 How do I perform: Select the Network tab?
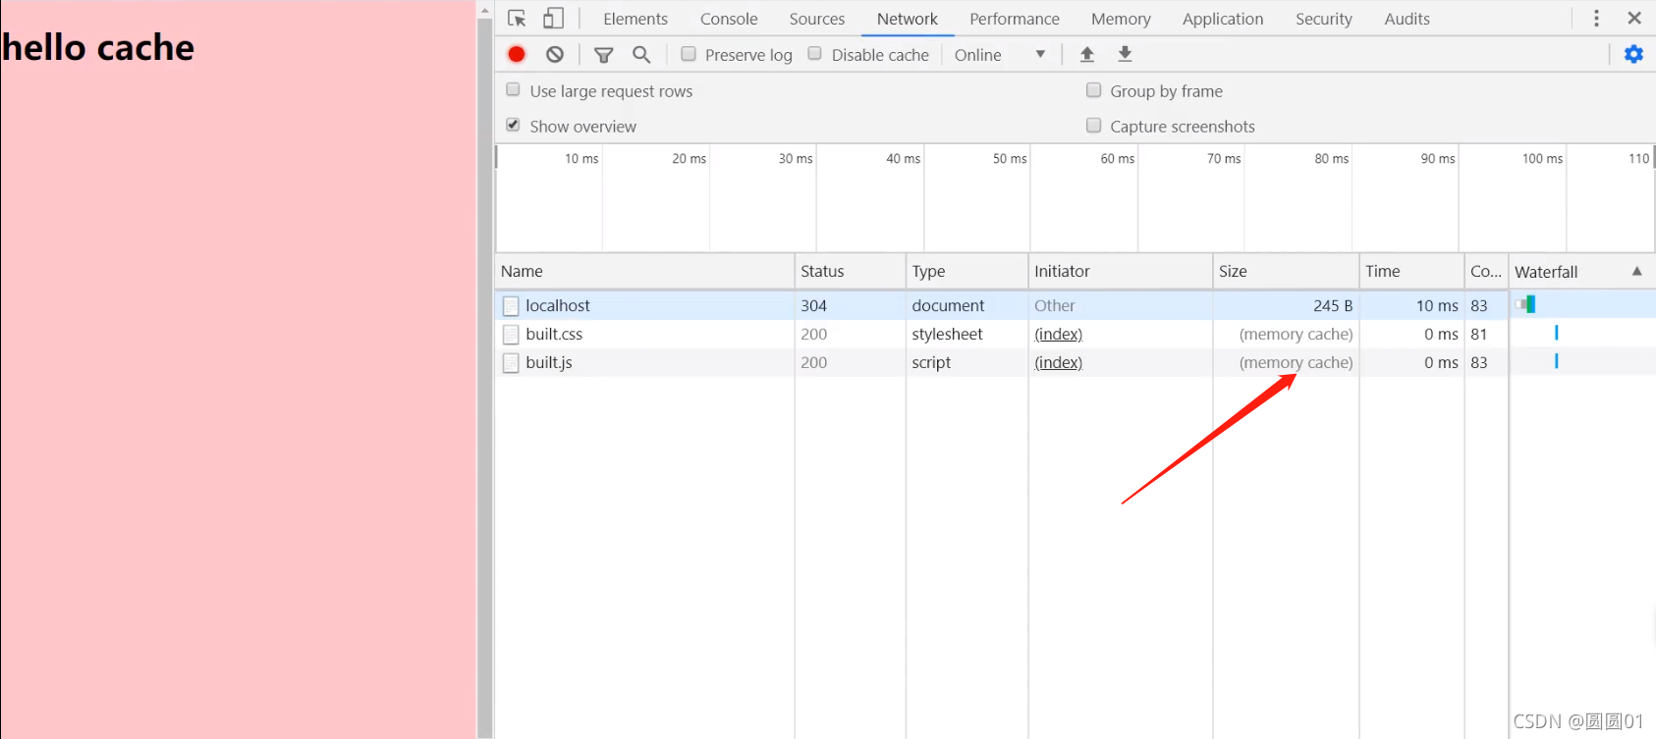(x=908, y=19)
